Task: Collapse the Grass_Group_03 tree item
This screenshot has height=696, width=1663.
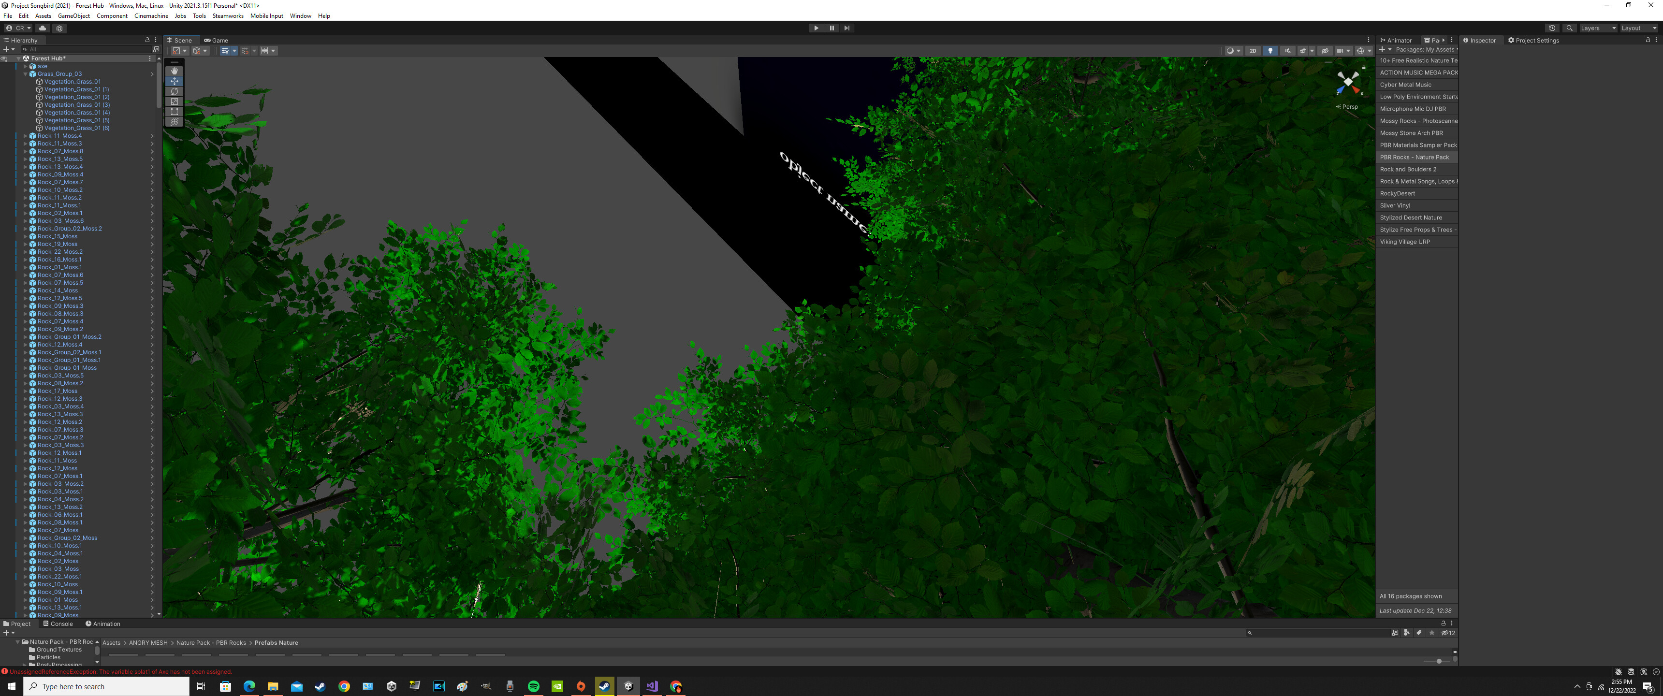Action: tap(25, 73)
